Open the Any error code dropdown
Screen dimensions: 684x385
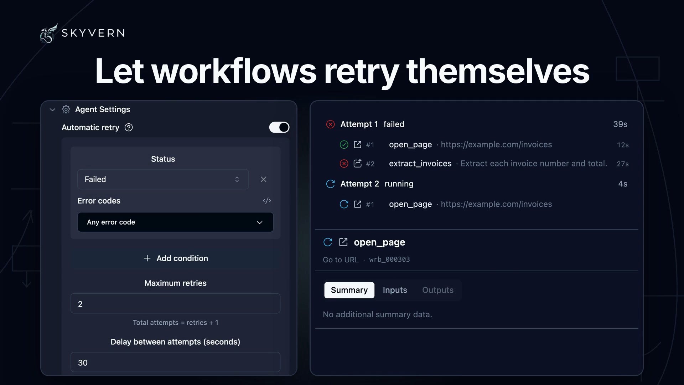[x=175, y=222]
